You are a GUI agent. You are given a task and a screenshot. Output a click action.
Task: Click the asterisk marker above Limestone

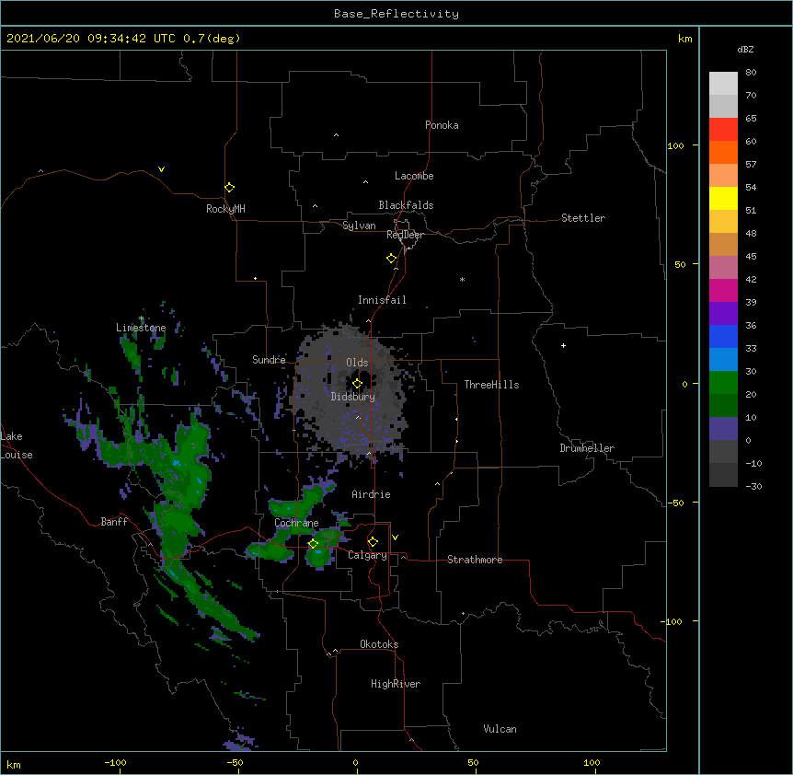pyautogui.click(x=142, y=318)
